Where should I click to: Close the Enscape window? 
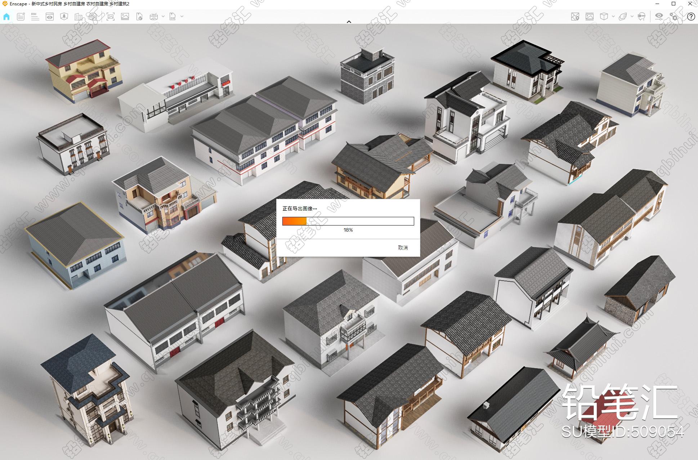690,4
